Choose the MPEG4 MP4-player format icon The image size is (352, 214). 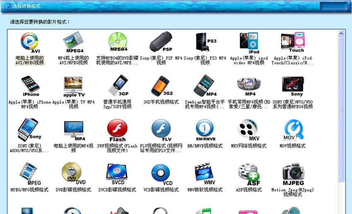tap(73, 42)
